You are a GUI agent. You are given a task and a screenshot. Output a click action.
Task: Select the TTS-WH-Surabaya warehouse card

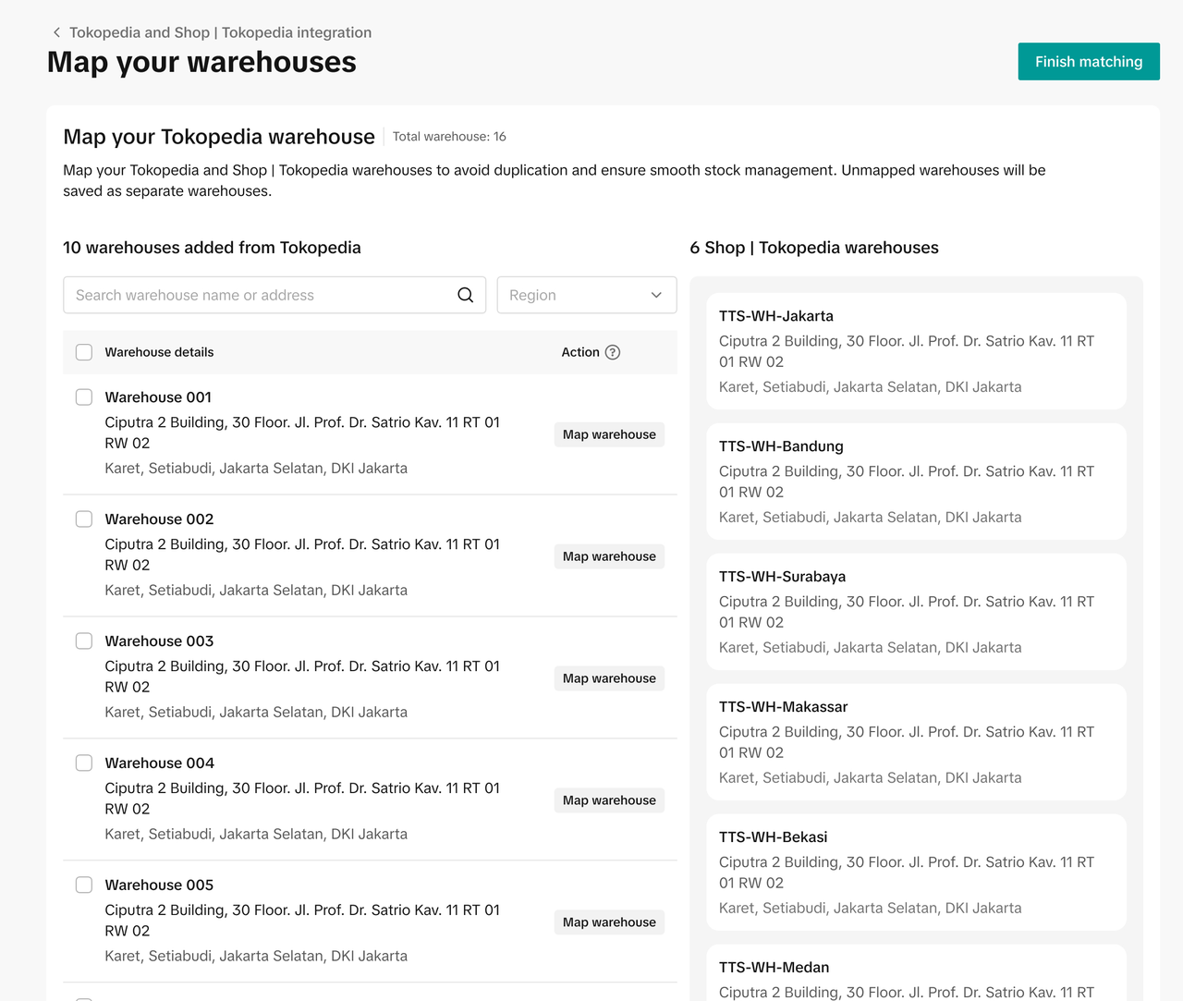(915, 612)
